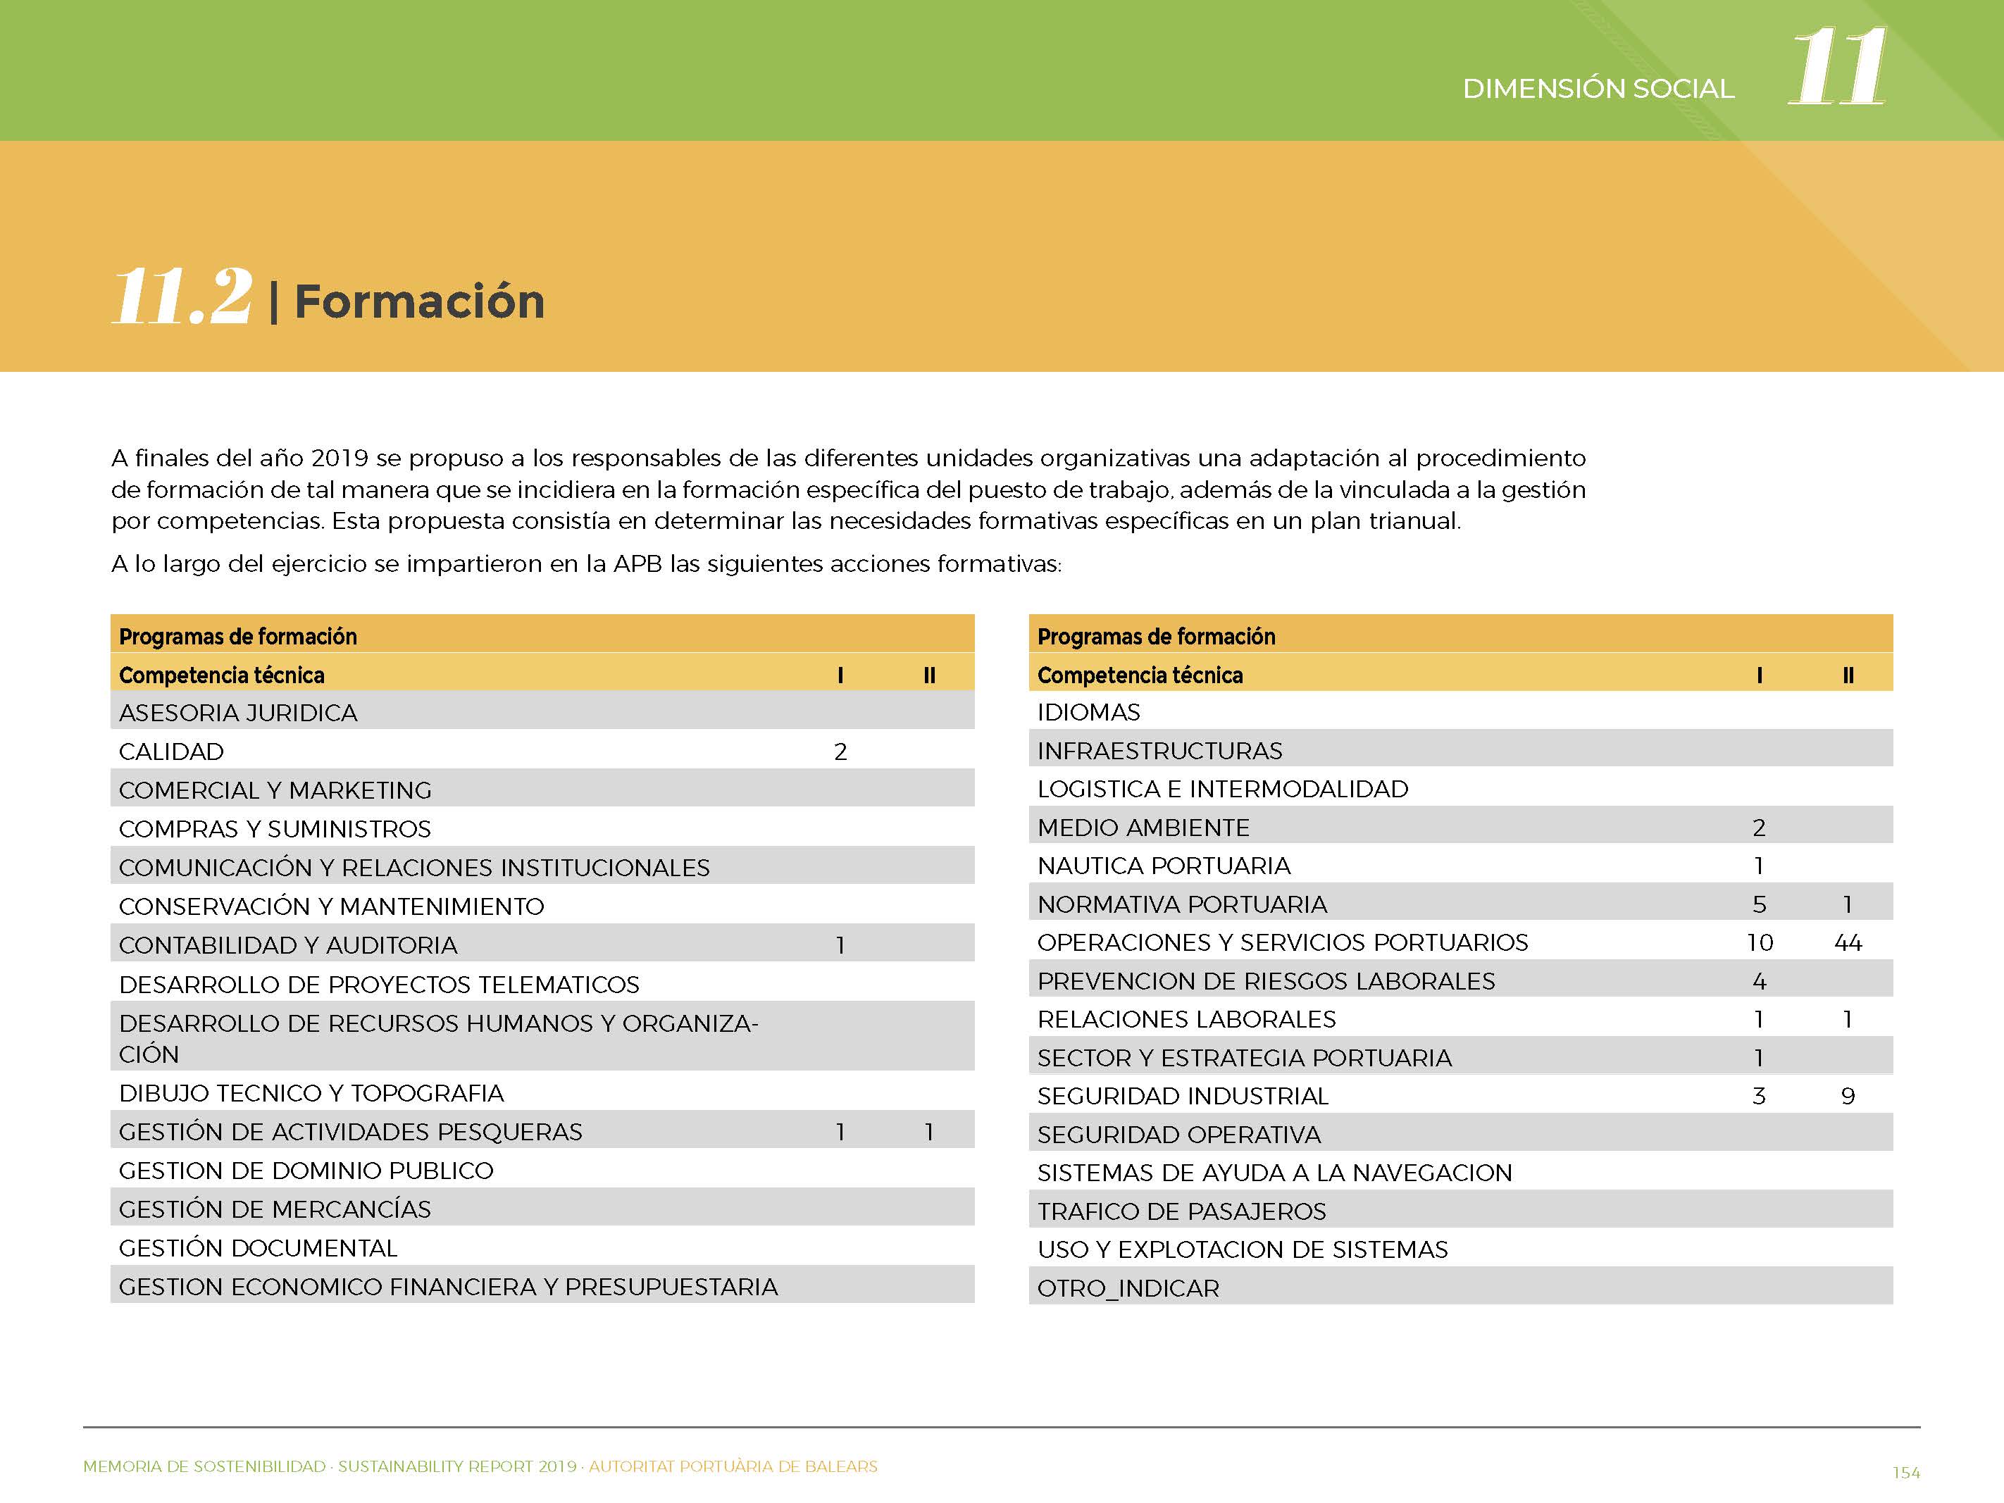
Task: Click 'GESTIÓN DE ACTIVIDADES PESQUERAS' label
Action: click(x=351, y=1132)
